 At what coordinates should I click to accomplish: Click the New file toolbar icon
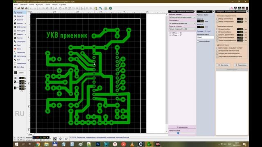tap(15, 8)
